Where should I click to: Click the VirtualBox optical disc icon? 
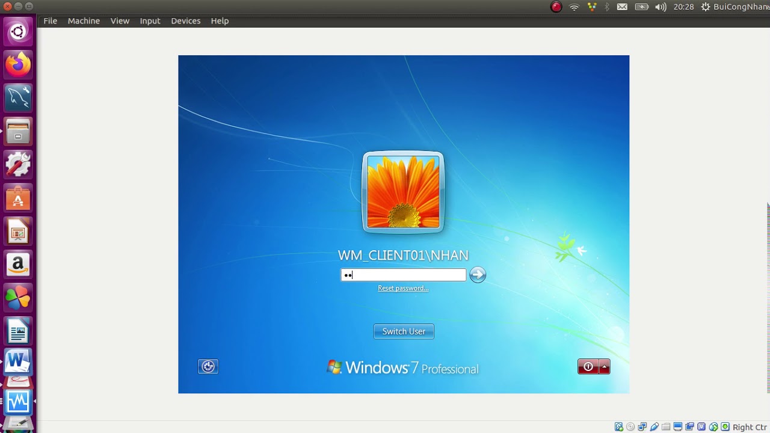630,427
